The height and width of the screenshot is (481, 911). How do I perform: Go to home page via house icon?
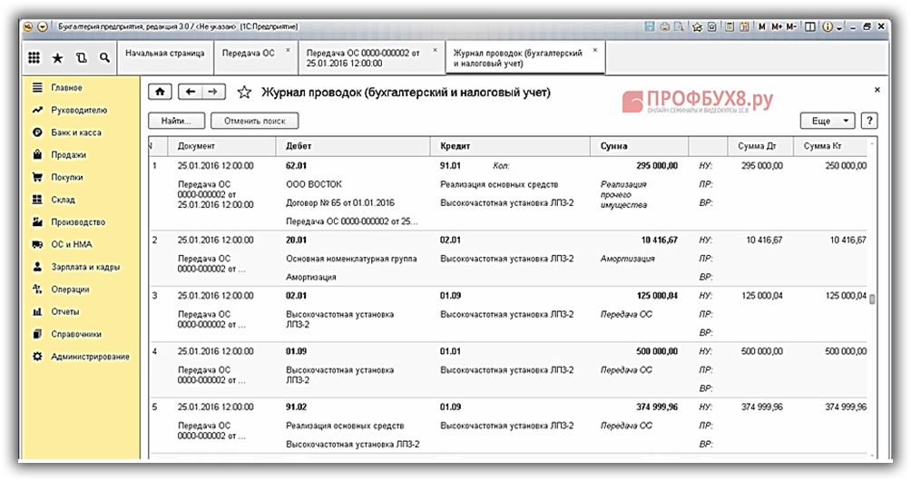tap(160, 92)
